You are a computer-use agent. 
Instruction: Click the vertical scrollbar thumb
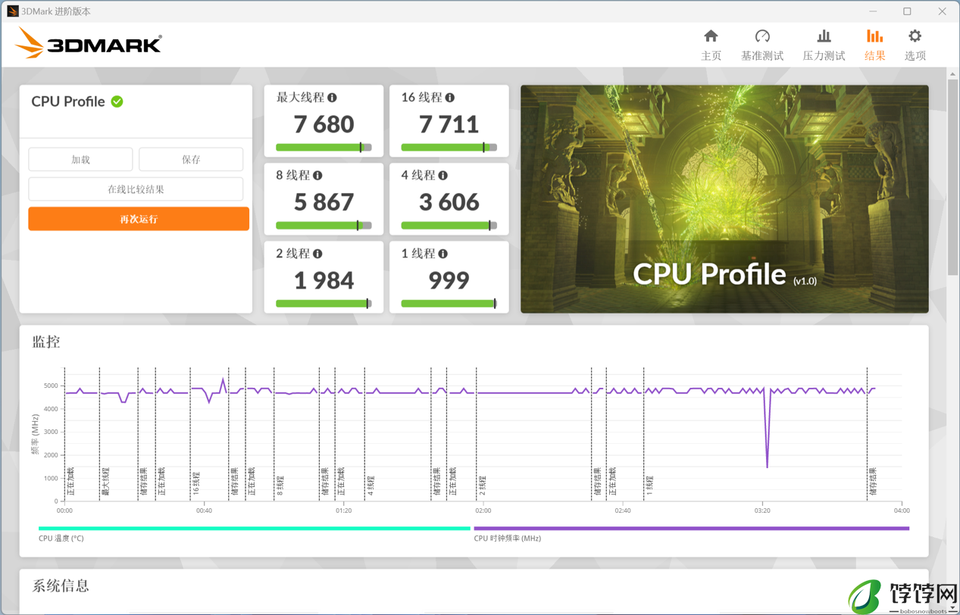coord(952,177)
